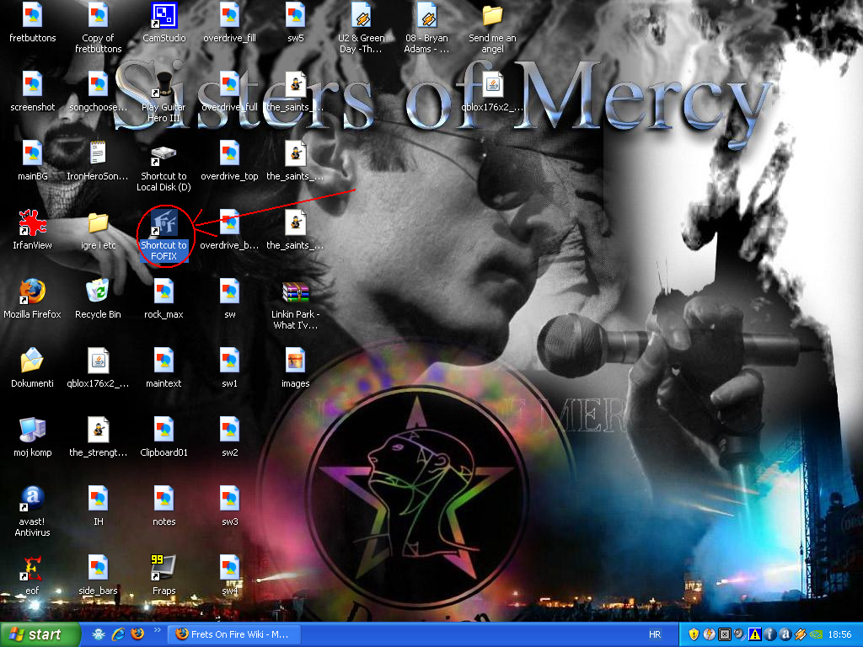This screenshot has width=863, height=647.
Task: Select the side_bars image file
Action: pyautogui.click(x=98, y=575)
